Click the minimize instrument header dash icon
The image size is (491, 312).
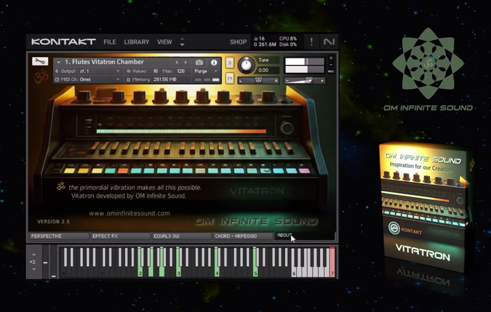[331, 65]
